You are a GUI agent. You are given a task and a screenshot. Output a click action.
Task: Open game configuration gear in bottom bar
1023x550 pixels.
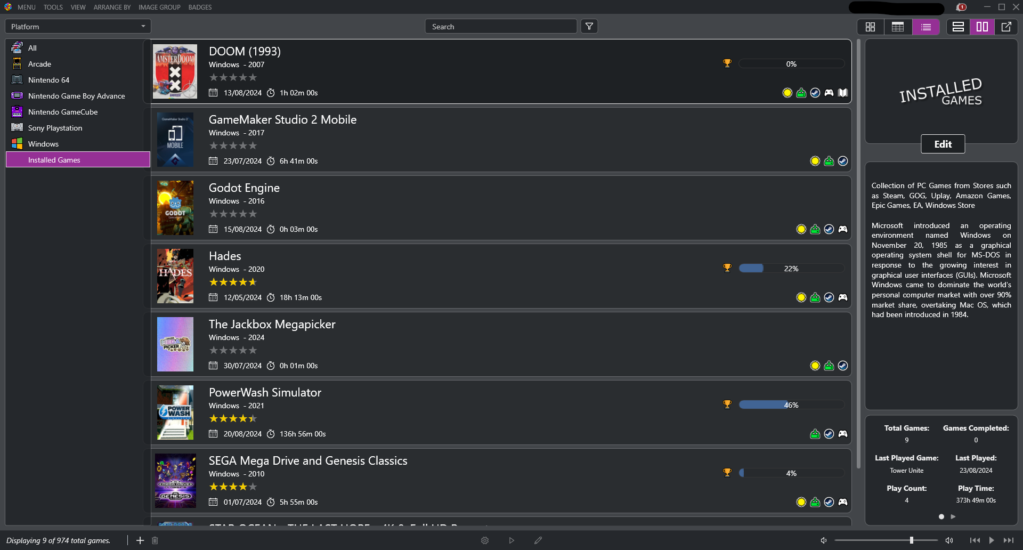[x=485, y=540]
